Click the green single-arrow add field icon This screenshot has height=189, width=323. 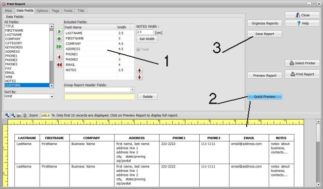pos(59,31)
